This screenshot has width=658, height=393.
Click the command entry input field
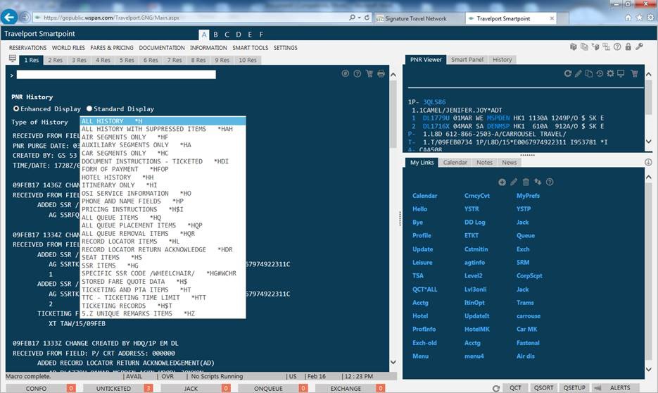[x=116, y=75]
